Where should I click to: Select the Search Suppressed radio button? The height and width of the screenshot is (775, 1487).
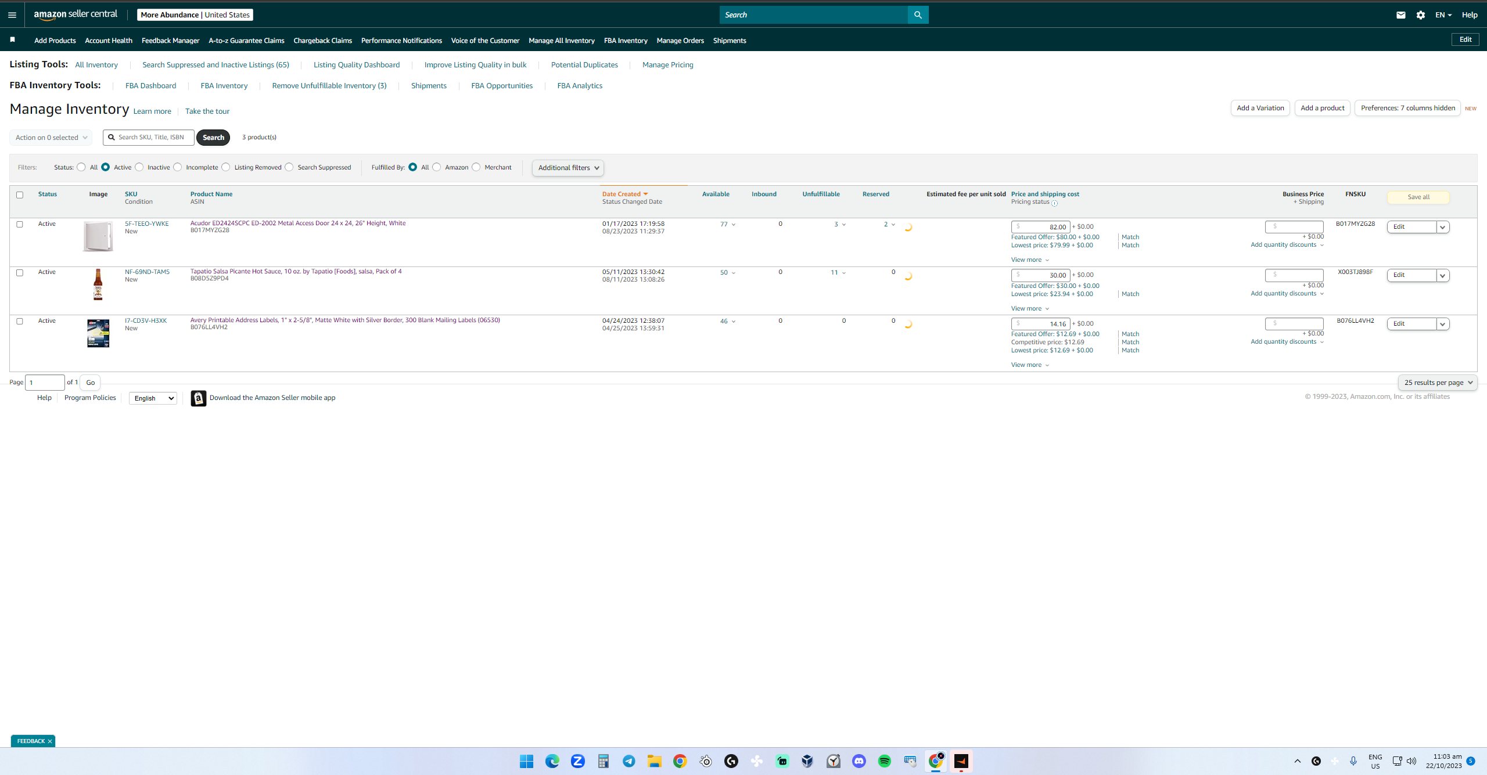click(289, 167)
